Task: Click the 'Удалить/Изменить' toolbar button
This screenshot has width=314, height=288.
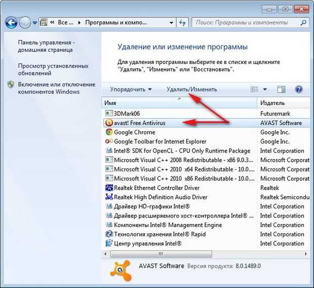Action: tap(191, 89)
